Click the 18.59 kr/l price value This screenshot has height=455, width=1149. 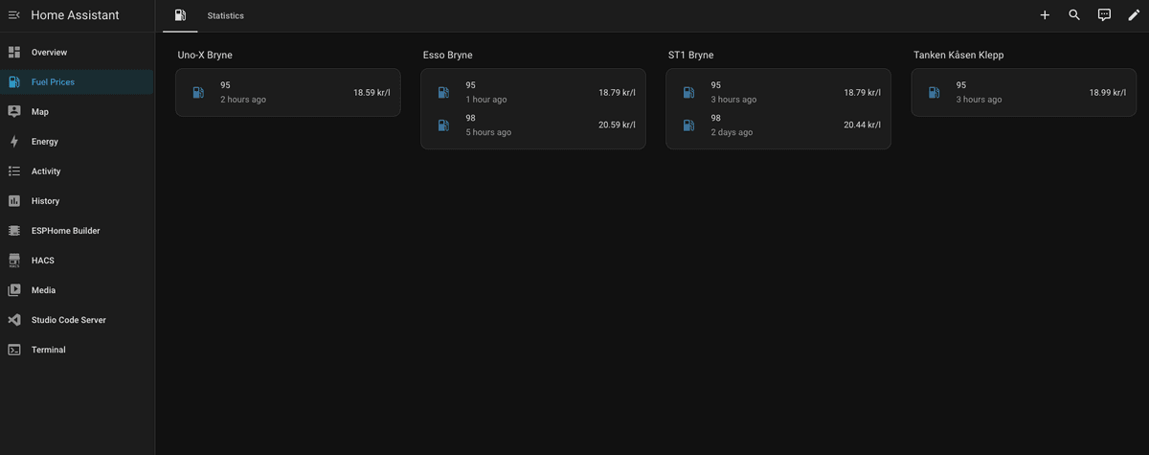(372, 93)
